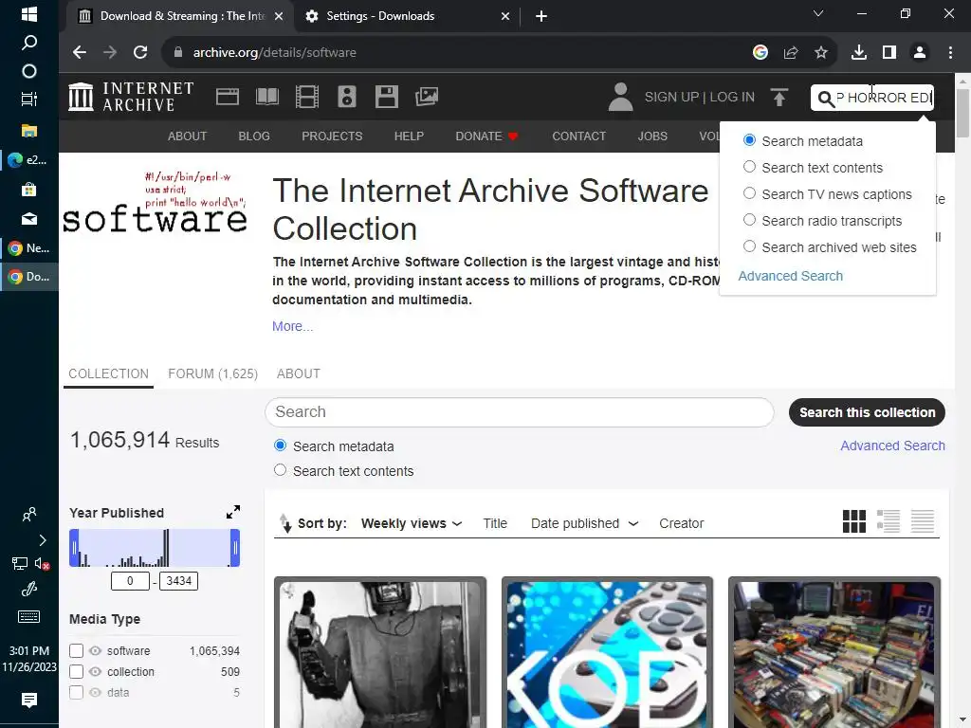Image resolution: width=971 pixels, height=728 pixels.
Task: Switch to tile grid view
Action: [x=854, y=521]
